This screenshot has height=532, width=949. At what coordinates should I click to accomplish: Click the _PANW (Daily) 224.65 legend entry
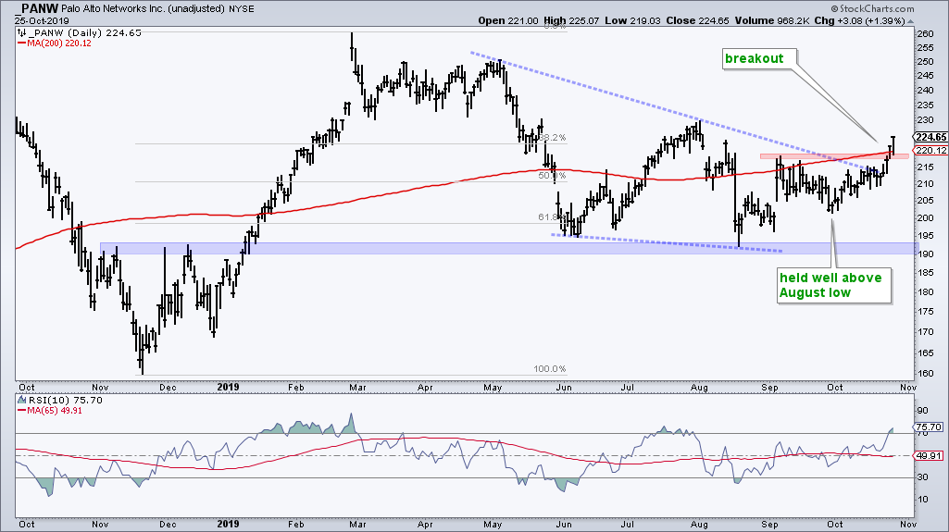point(85,32)
